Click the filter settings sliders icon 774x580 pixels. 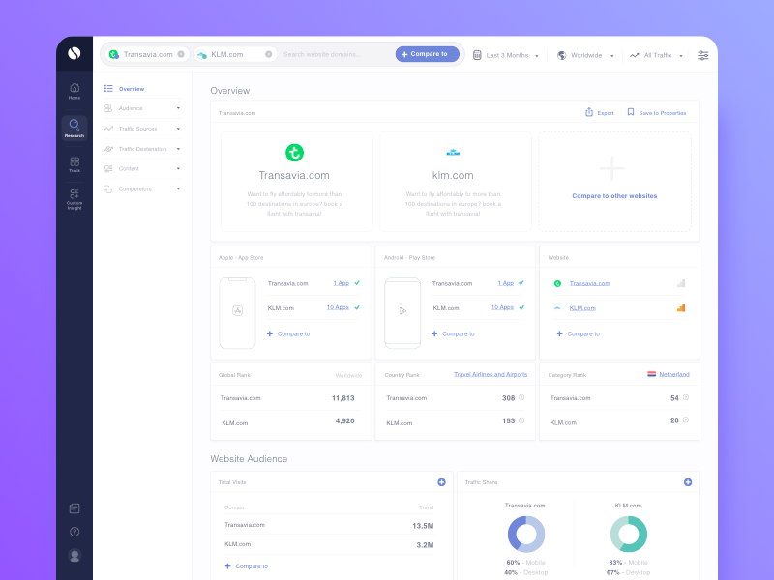703,55
